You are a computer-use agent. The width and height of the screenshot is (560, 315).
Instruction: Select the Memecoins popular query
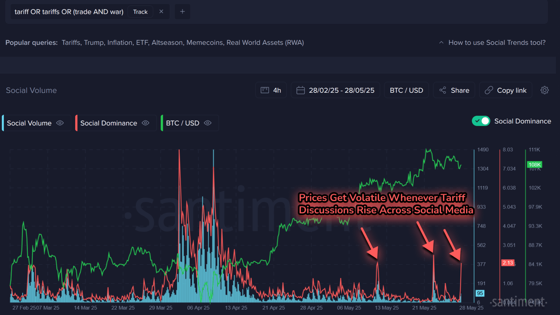pyautogui.click(x=204, y=43)
